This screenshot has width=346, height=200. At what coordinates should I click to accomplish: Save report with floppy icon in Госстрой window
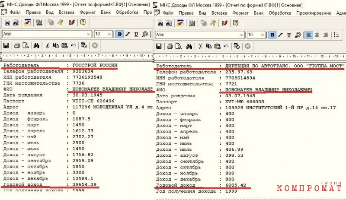point(6,45)
